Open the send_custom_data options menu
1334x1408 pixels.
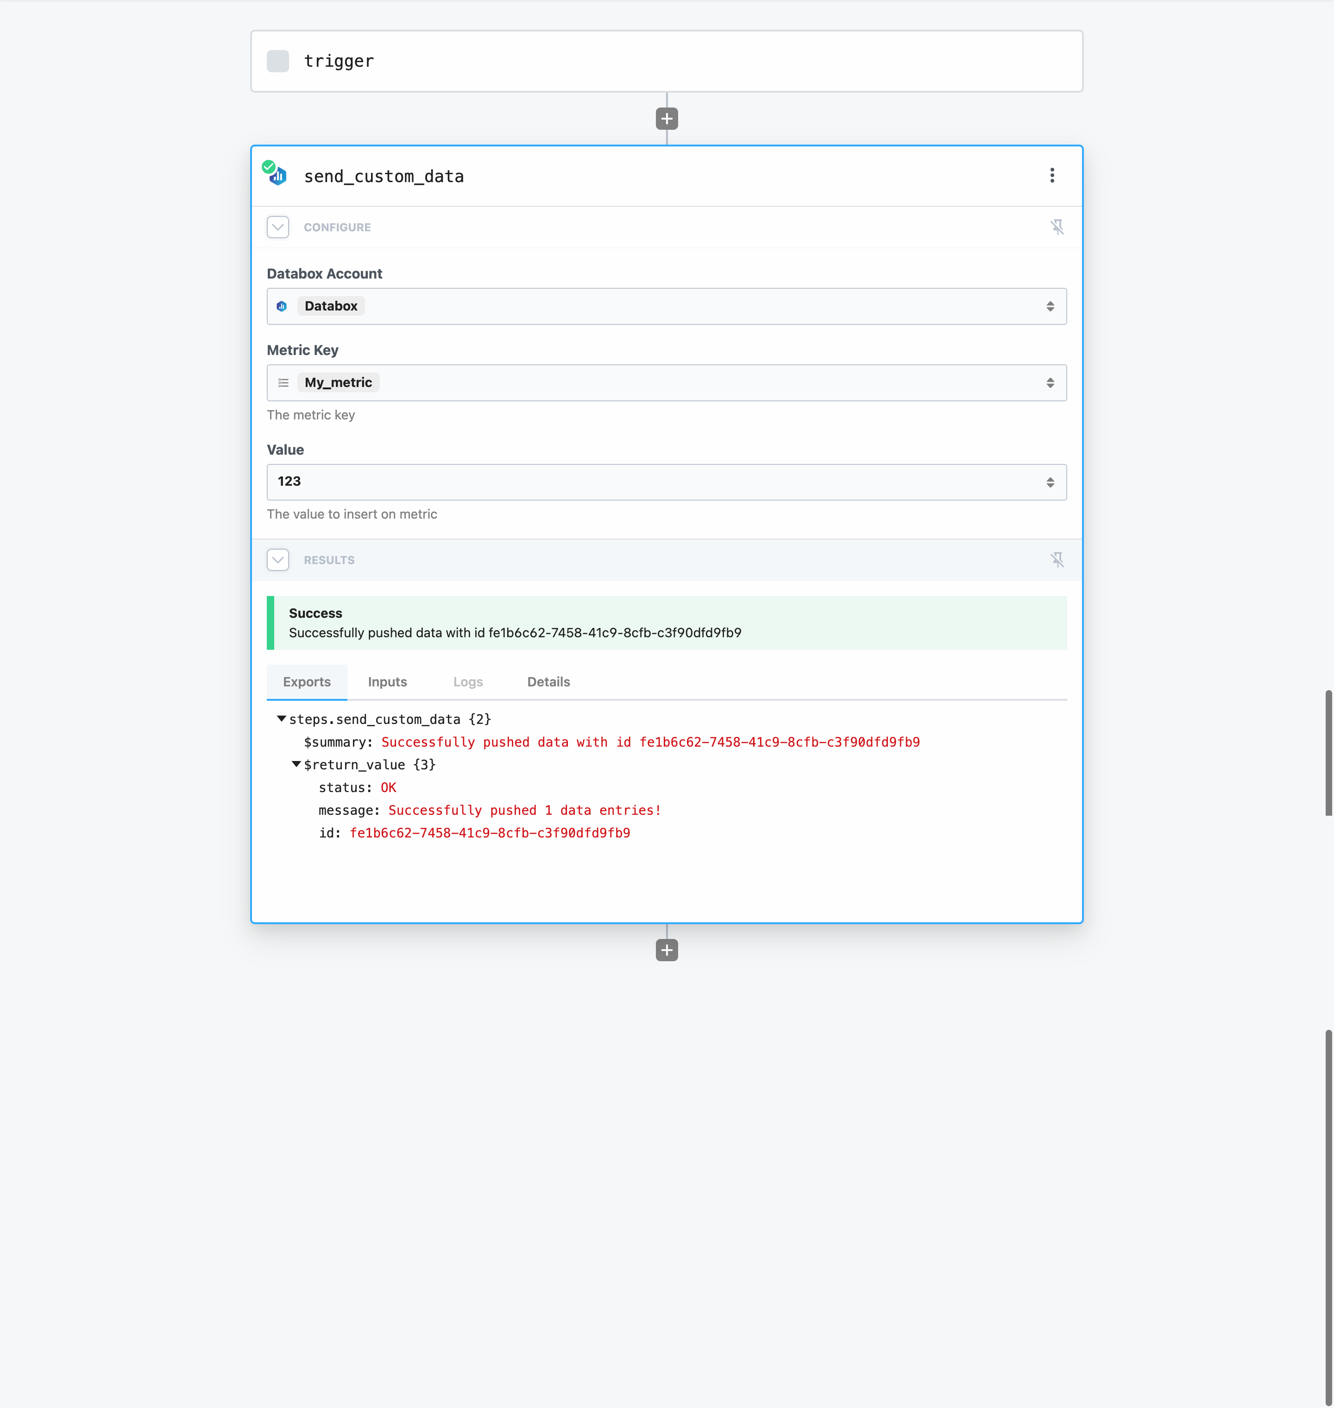pos(1052,176)
